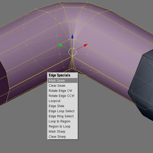Click Clear Sharp menu item
Screen dimensions: 153x153
[x=62, y=137]
